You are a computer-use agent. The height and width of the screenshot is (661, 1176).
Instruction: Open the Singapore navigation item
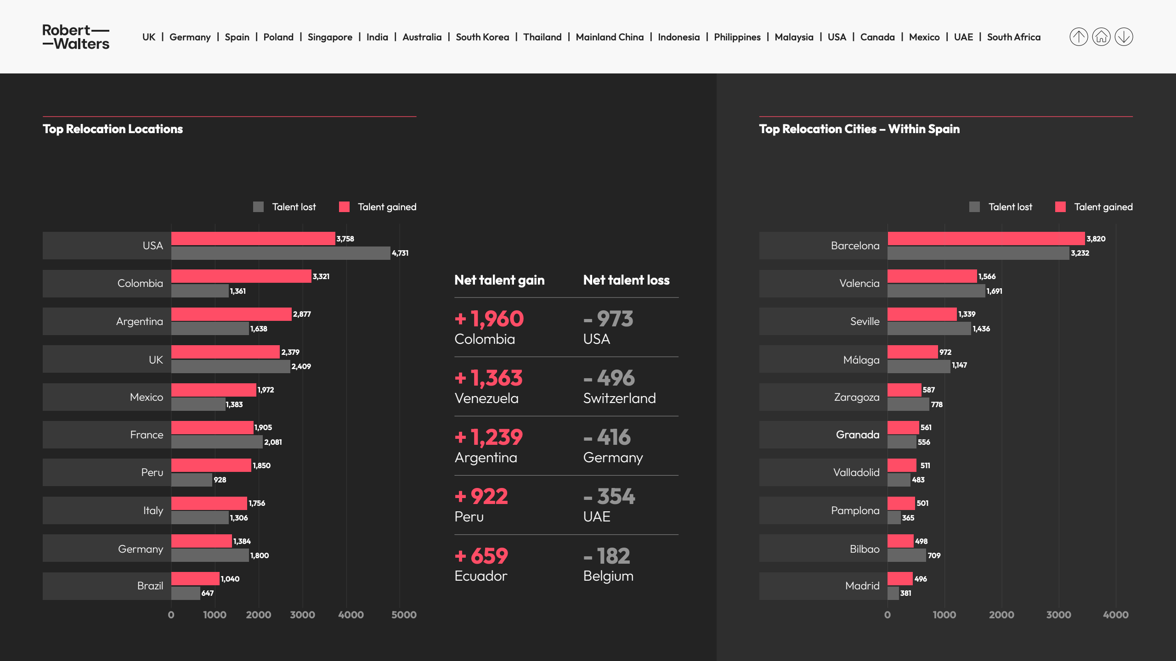[x=329, y=37]
